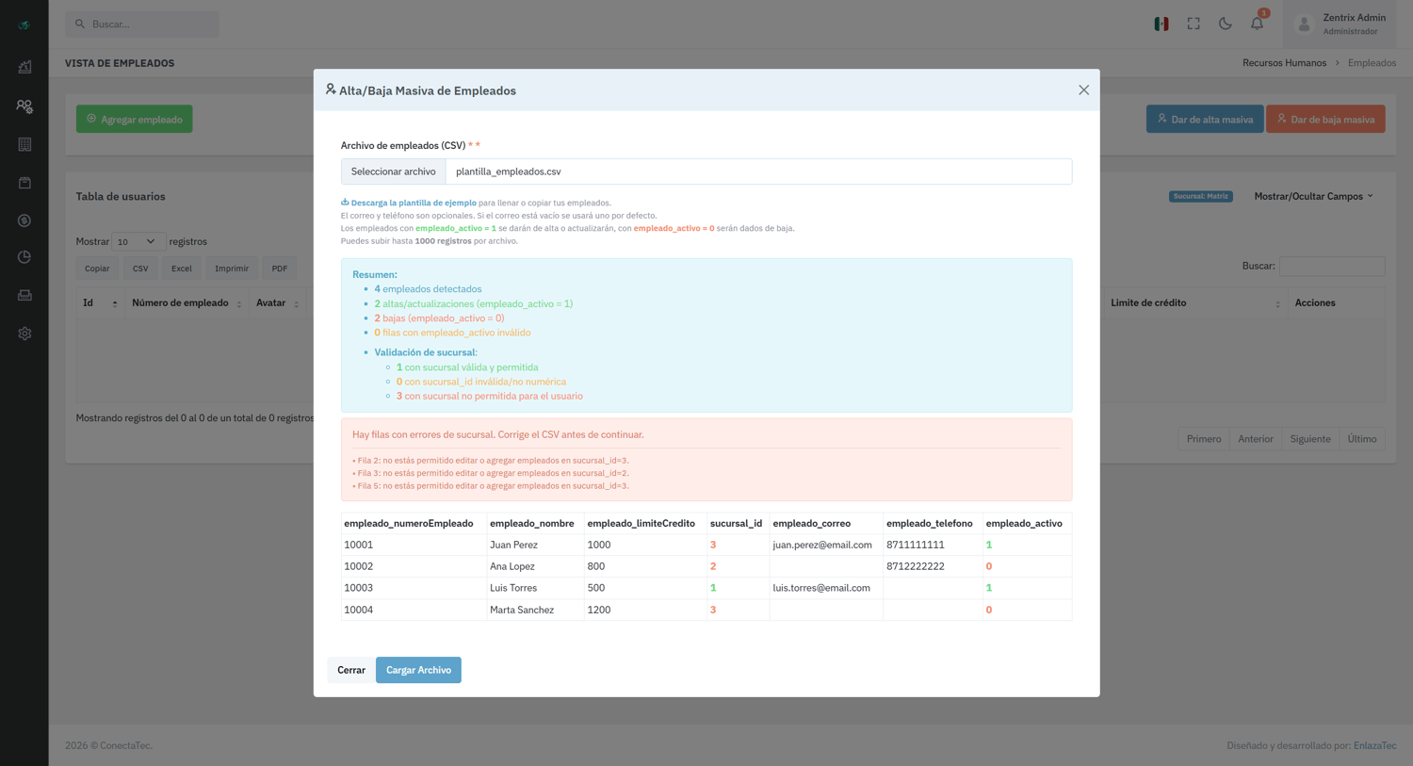Open the Descarga la plantilla de ejemplo link
Image resolution: width=1413 pixels, height=766 pixels.
[x=414, y=203]
